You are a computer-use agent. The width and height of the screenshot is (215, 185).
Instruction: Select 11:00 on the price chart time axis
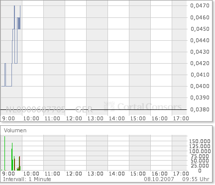tap(53, 119)
